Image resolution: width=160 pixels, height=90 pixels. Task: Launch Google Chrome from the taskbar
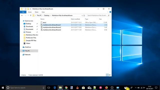pos(66,88)
